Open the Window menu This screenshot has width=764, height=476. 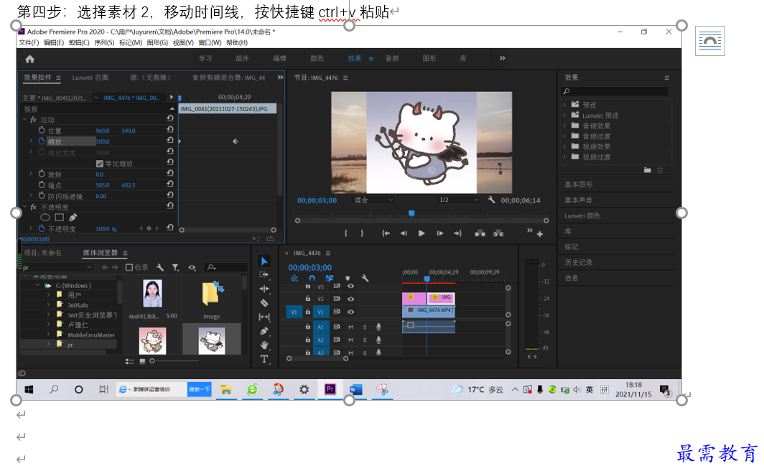210,42
